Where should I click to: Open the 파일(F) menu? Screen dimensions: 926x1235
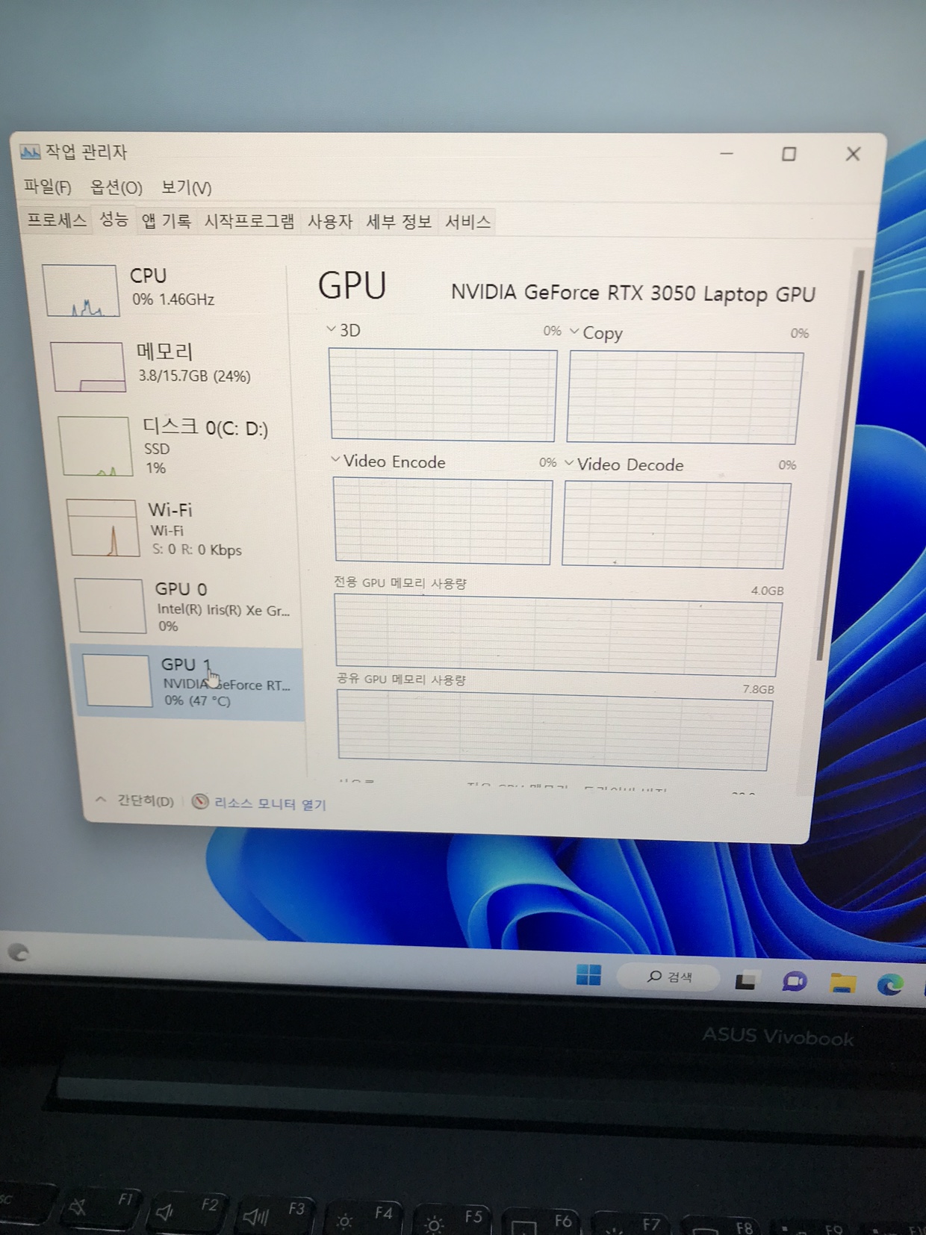pos(47,187)
